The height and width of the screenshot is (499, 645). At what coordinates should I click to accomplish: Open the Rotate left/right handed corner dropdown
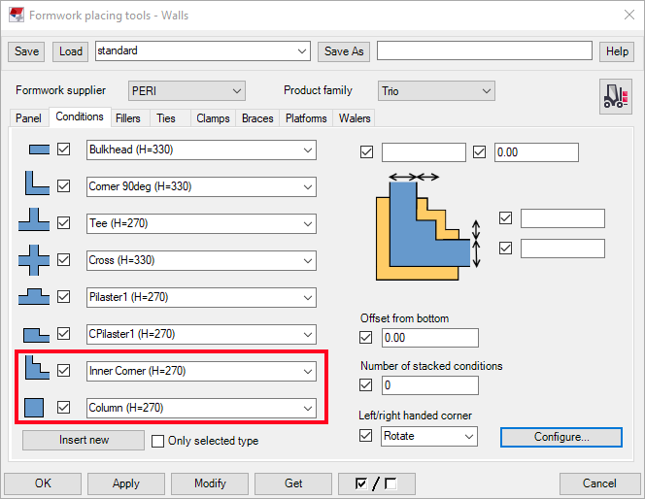pyautogui.click(x=428, y=436)
